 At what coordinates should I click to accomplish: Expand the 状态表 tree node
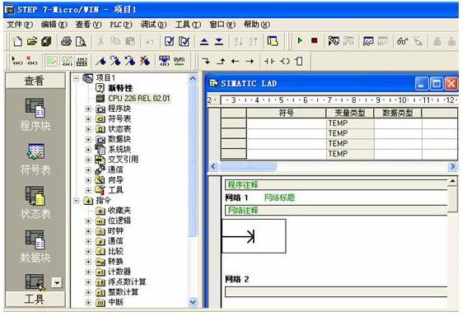(x=88, y=129)
